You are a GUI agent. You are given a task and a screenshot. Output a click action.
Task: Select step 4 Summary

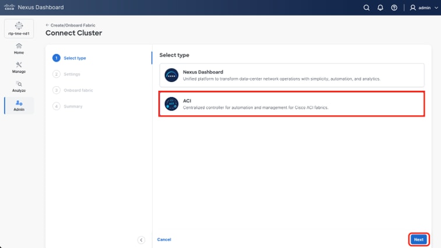pyautogui.click(x=68, y=107)
